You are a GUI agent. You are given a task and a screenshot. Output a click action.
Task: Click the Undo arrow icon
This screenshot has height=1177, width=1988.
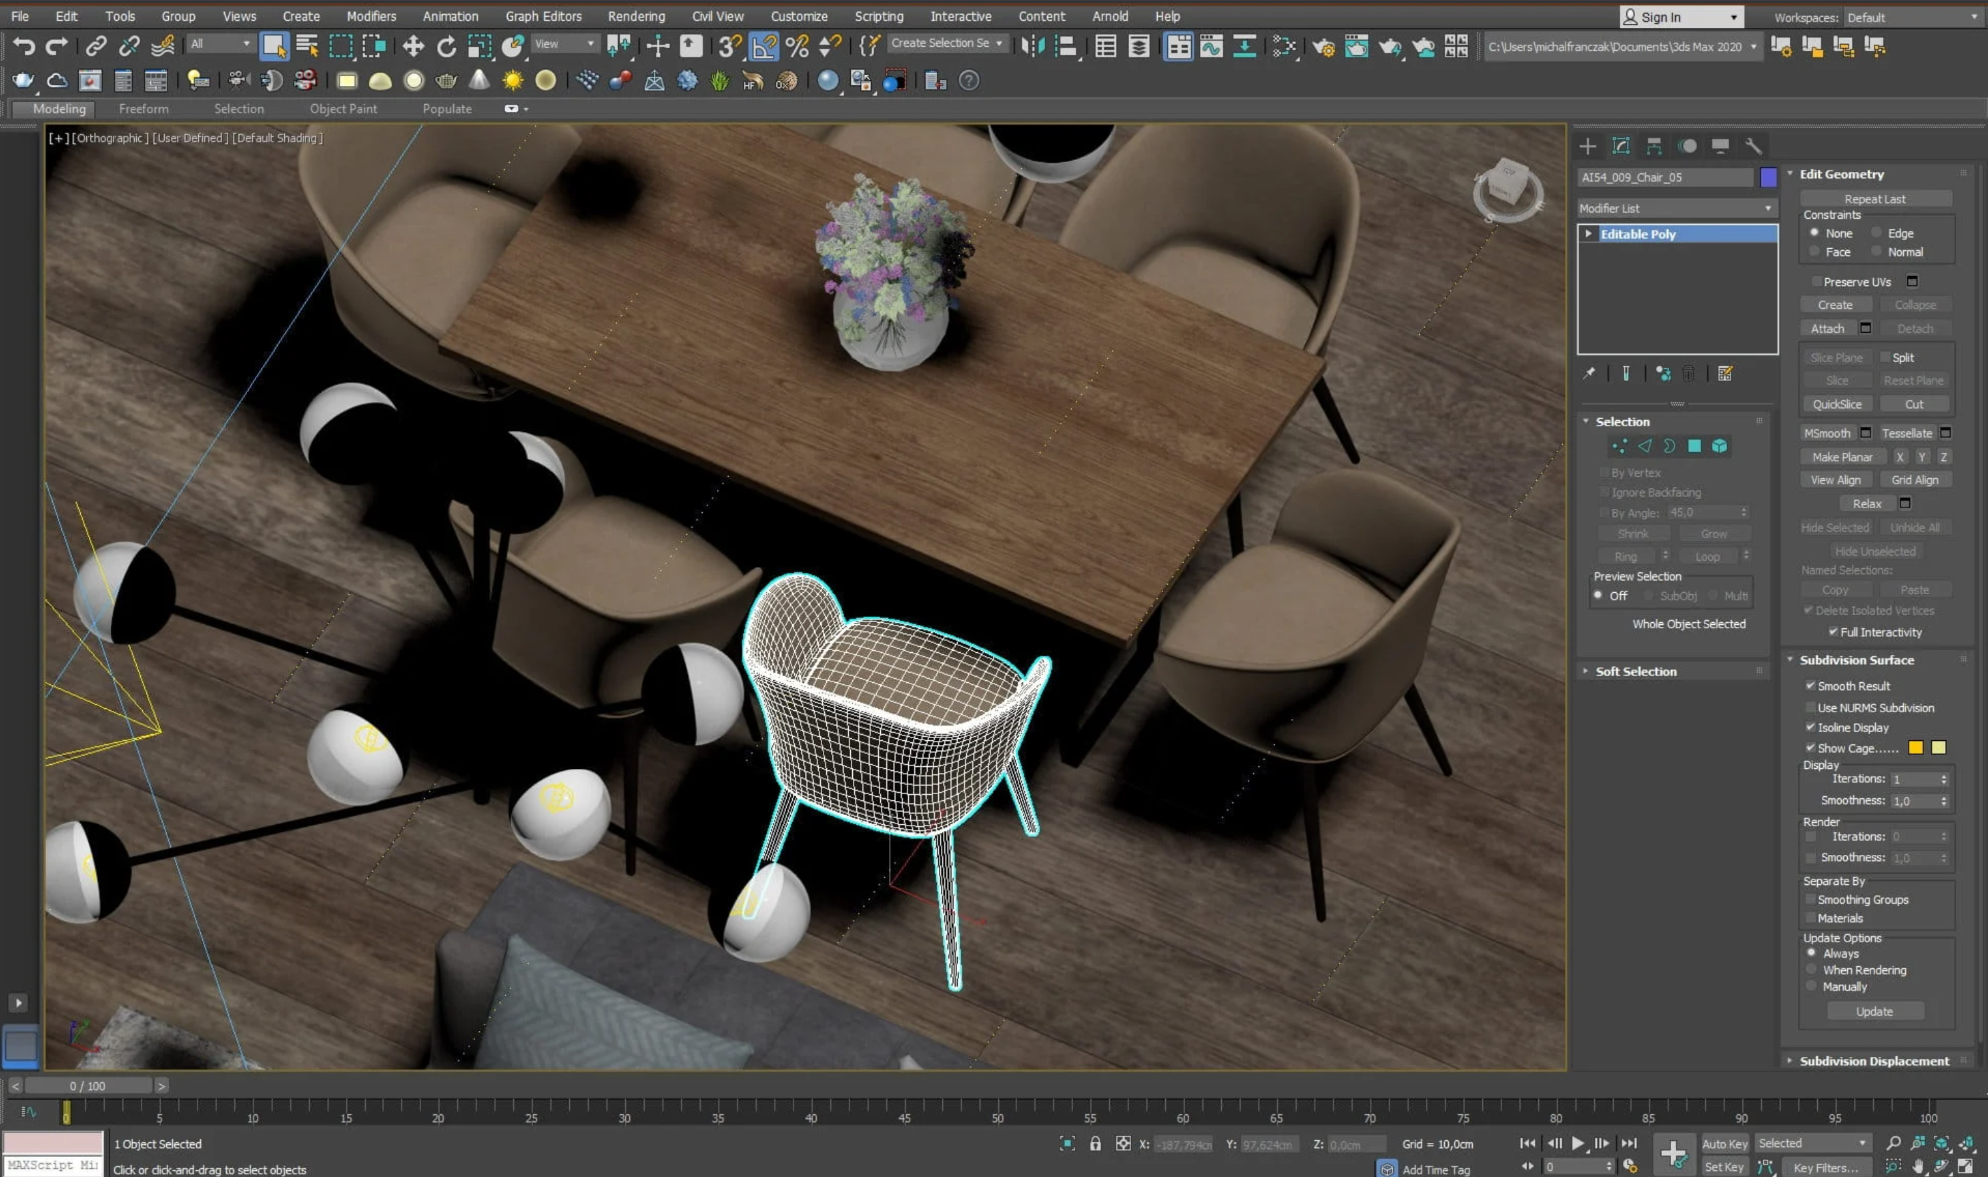(24, 46)
